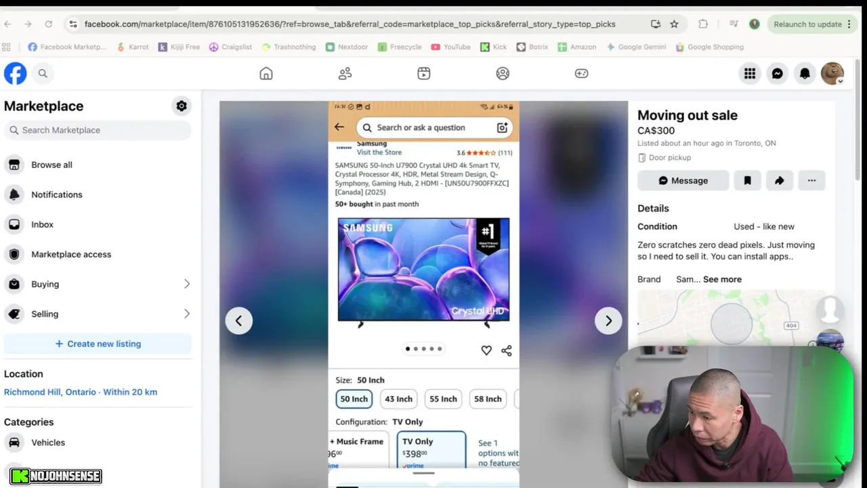The height and width of the screenshot is (488, 867).
Task: Open the YouTube bookmark
Action: tap(450, 47)
